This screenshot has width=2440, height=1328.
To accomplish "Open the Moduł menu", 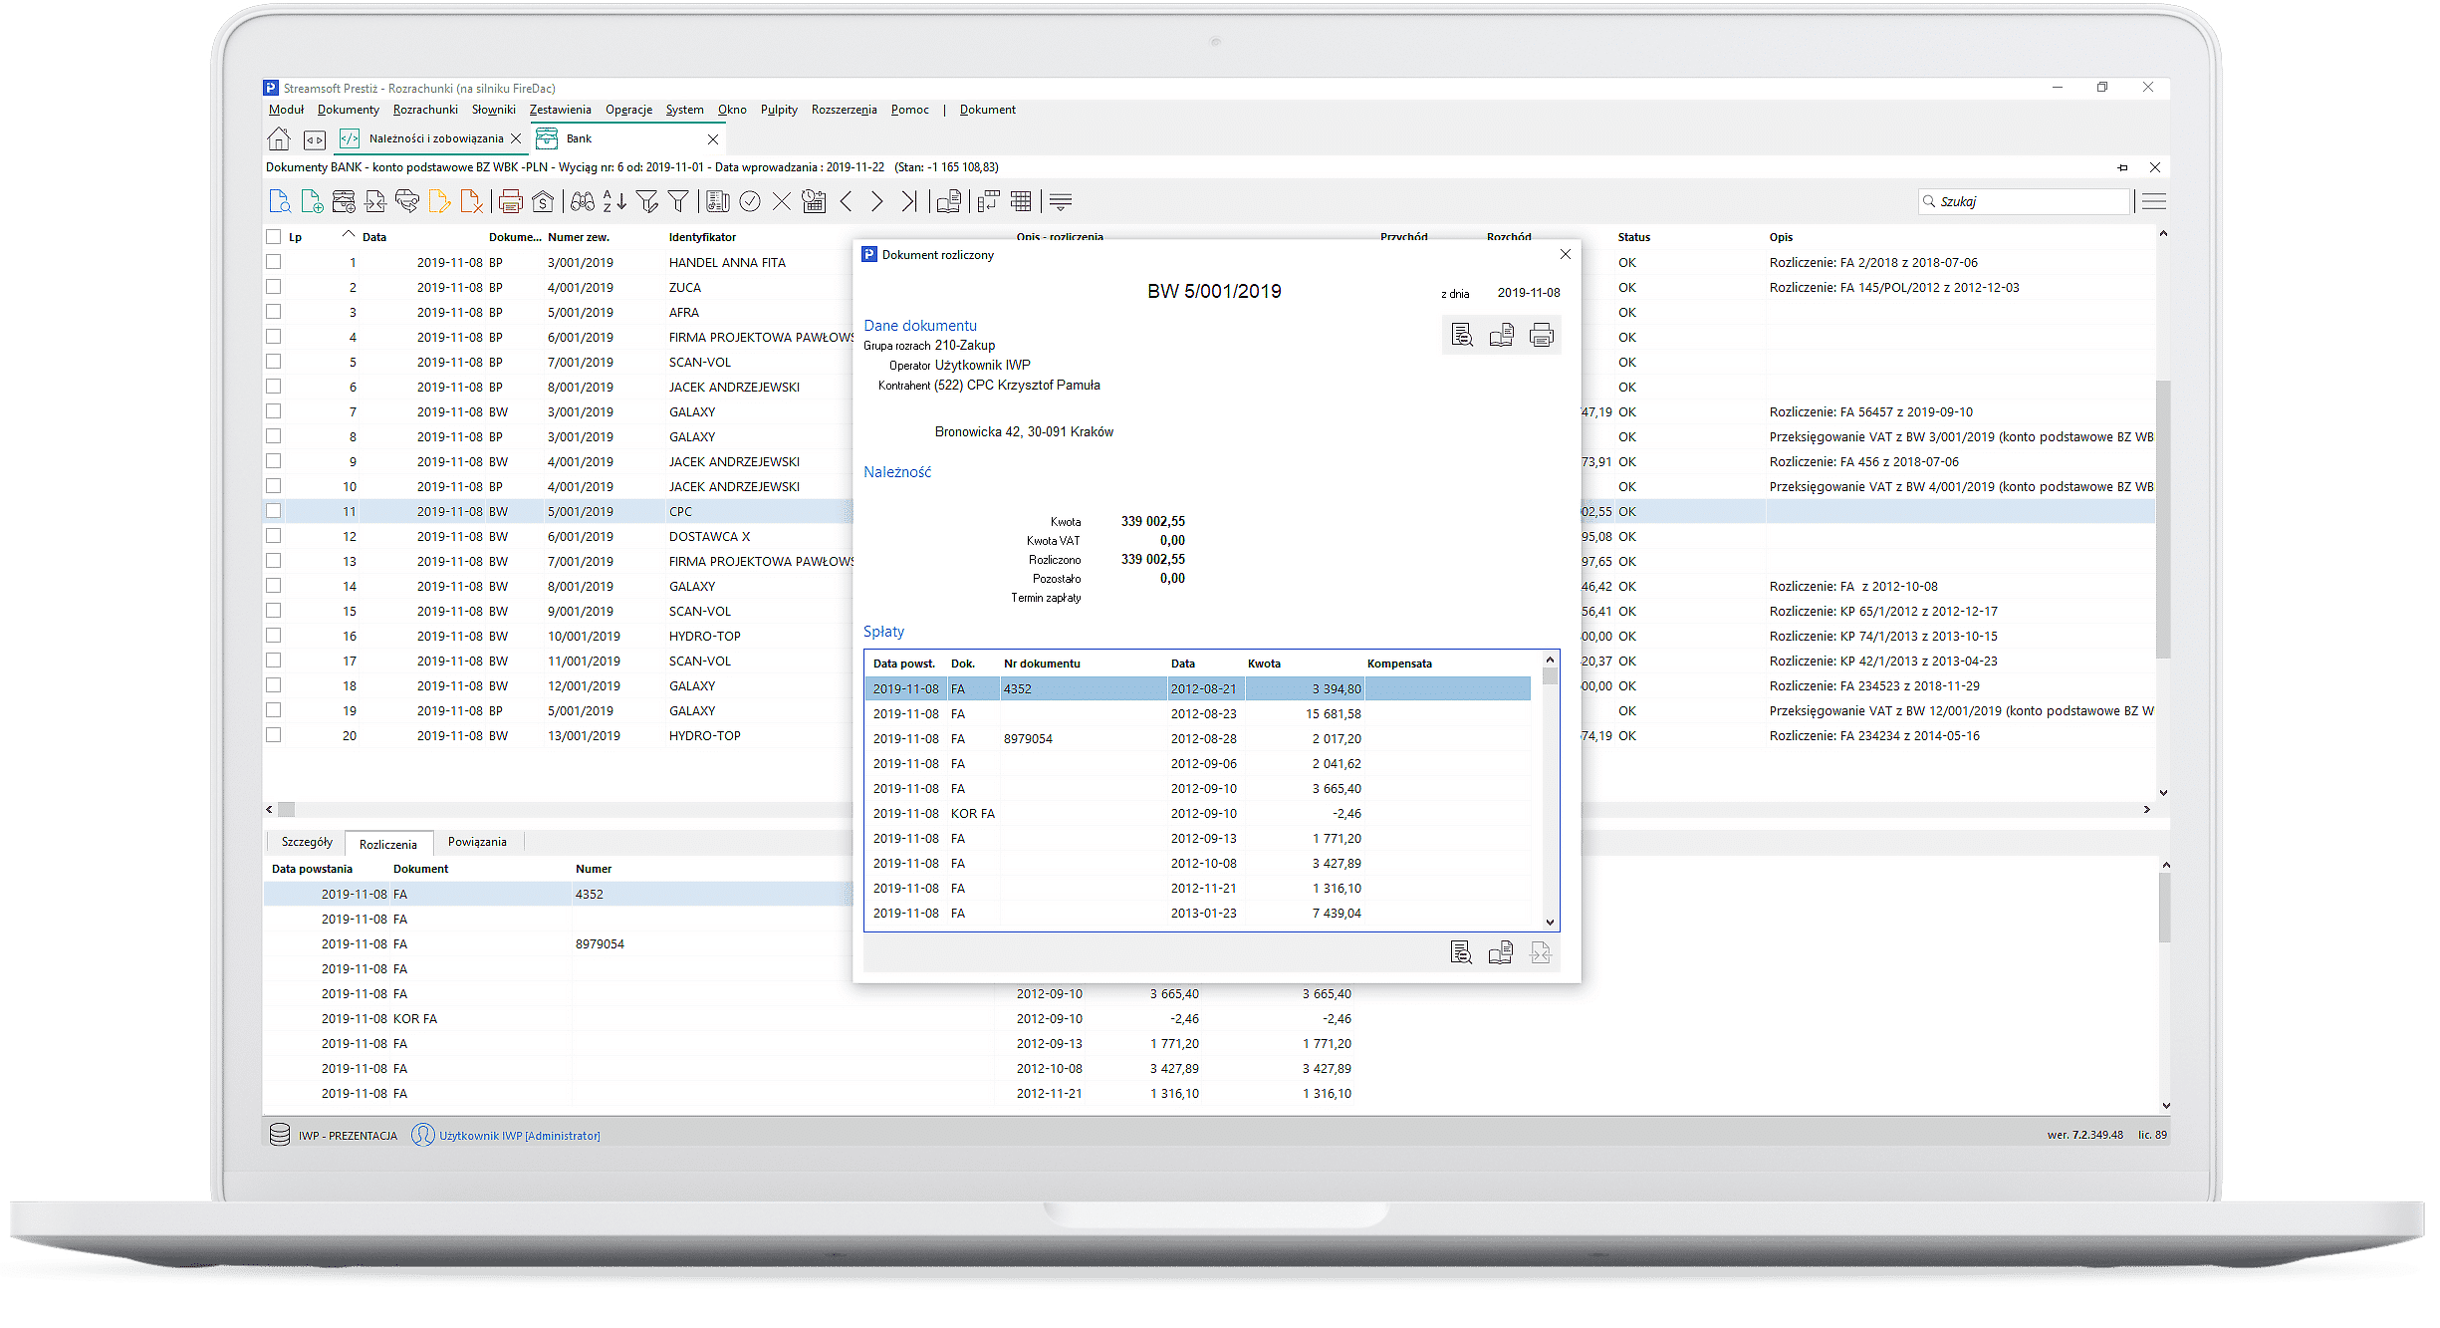I will coord(286,110).
